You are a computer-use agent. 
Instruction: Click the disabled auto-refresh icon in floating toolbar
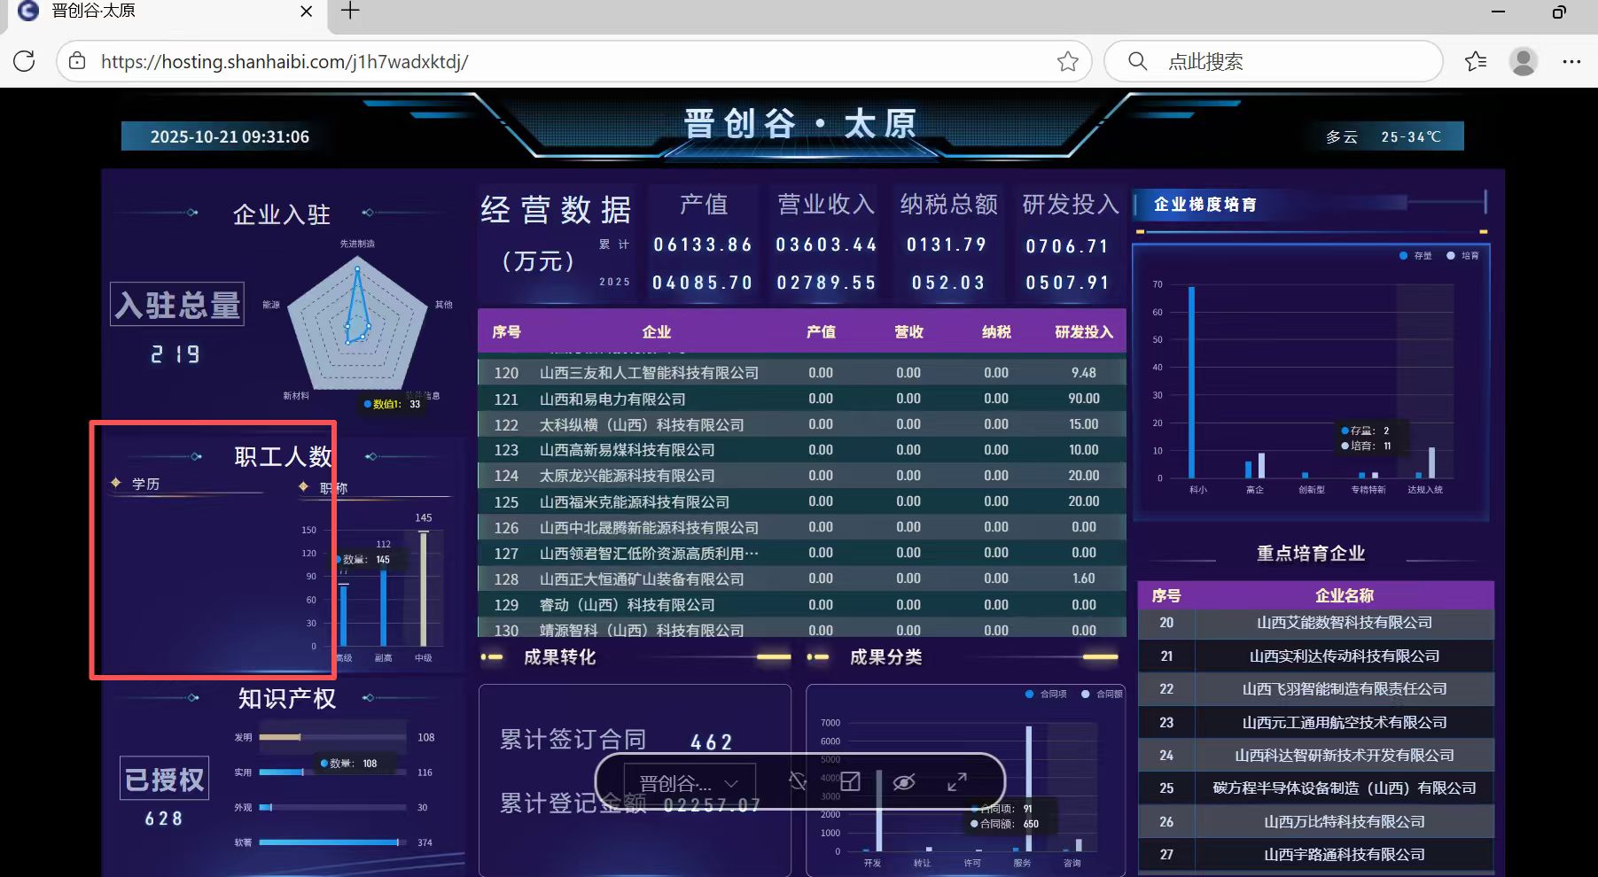tap(798, 781)
